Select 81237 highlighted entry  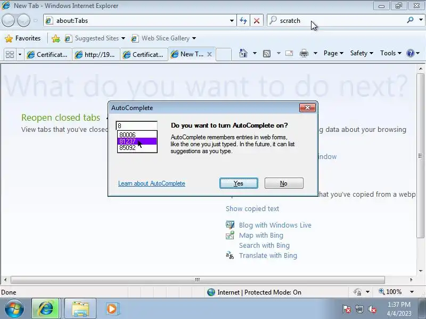(137, 141)
